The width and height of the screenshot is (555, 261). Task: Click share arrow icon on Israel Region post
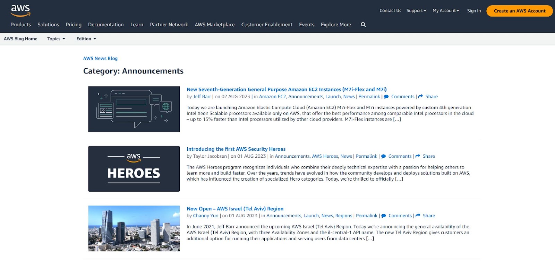[x=418, y=216]
